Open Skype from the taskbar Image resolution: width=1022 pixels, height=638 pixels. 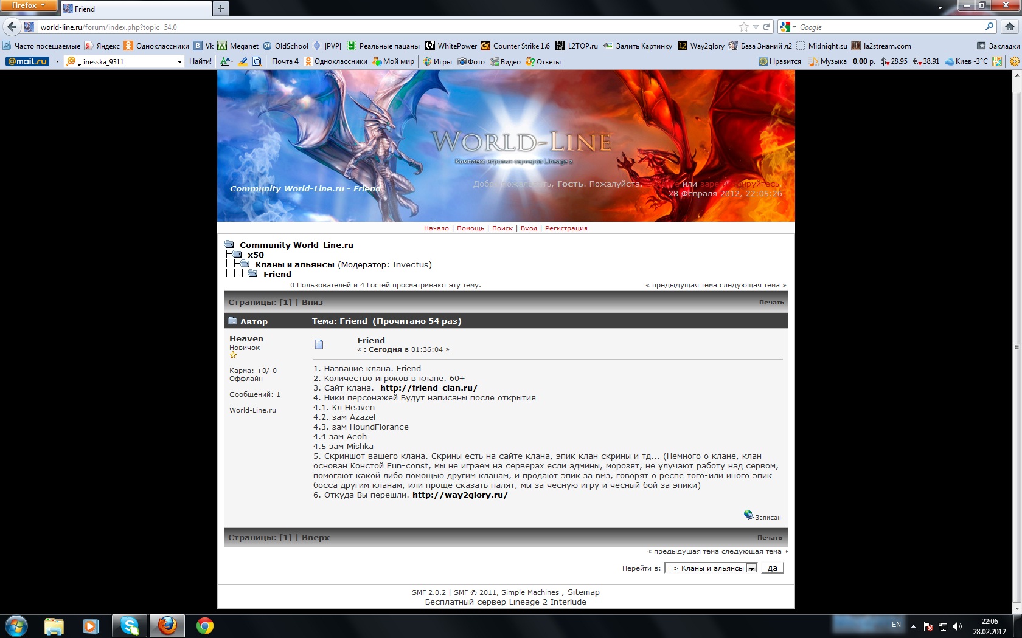130,626
